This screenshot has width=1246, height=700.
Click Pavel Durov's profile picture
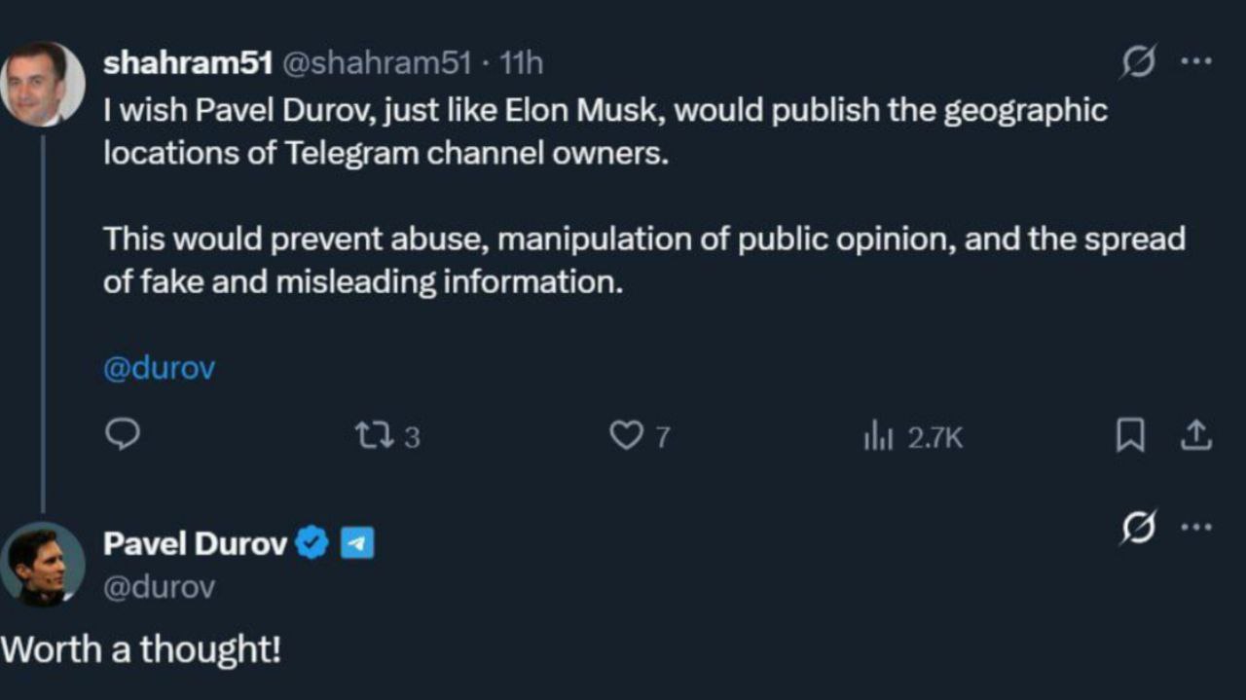pos(43,564)
